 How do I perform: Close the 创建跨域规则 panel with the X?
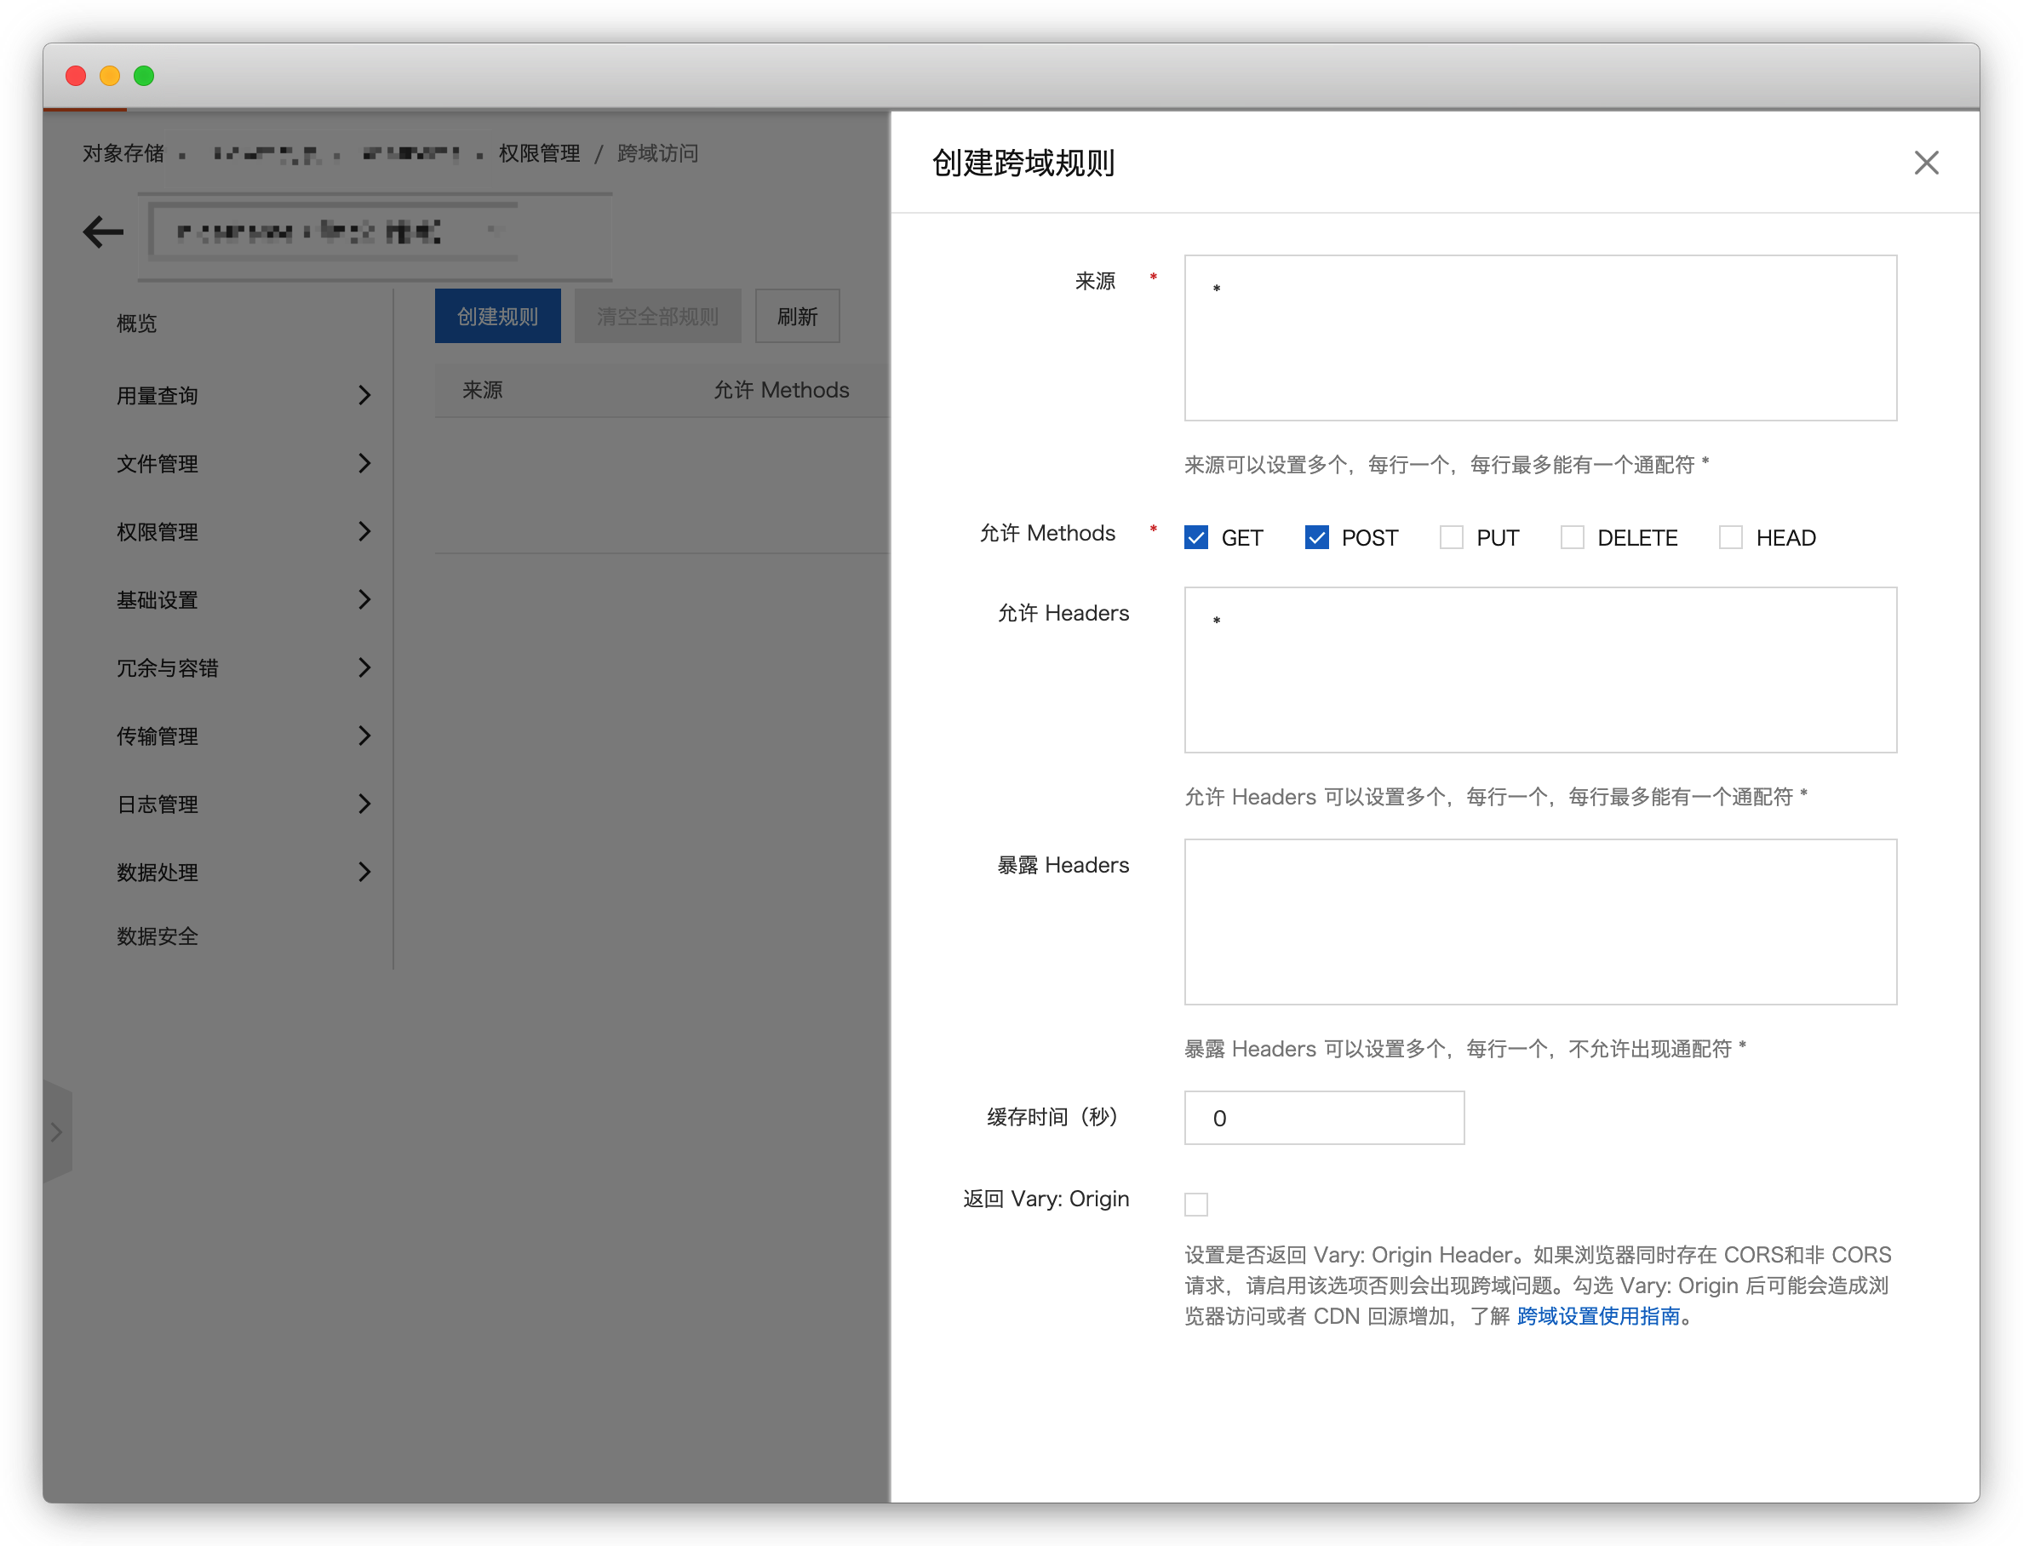(1925, 163)
